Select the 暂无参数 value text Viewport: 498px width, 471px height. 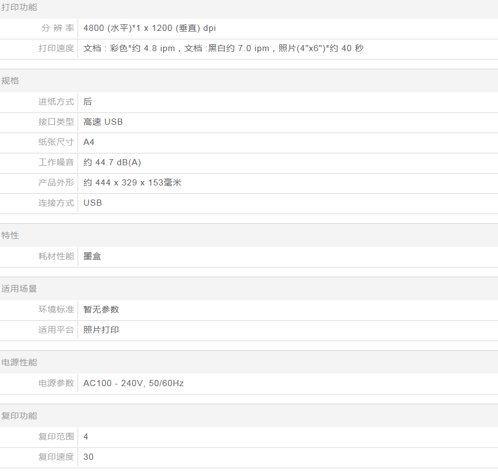[x=101, y=310]
